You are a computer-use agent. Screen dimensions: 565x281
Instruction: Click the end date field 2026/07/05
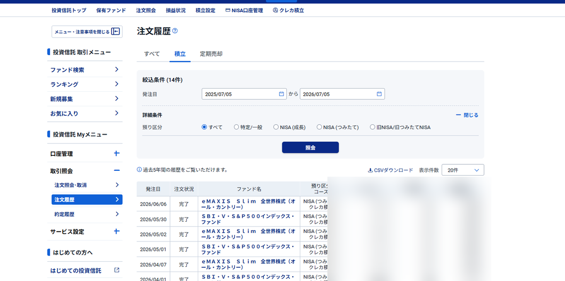tap(342, 94)
